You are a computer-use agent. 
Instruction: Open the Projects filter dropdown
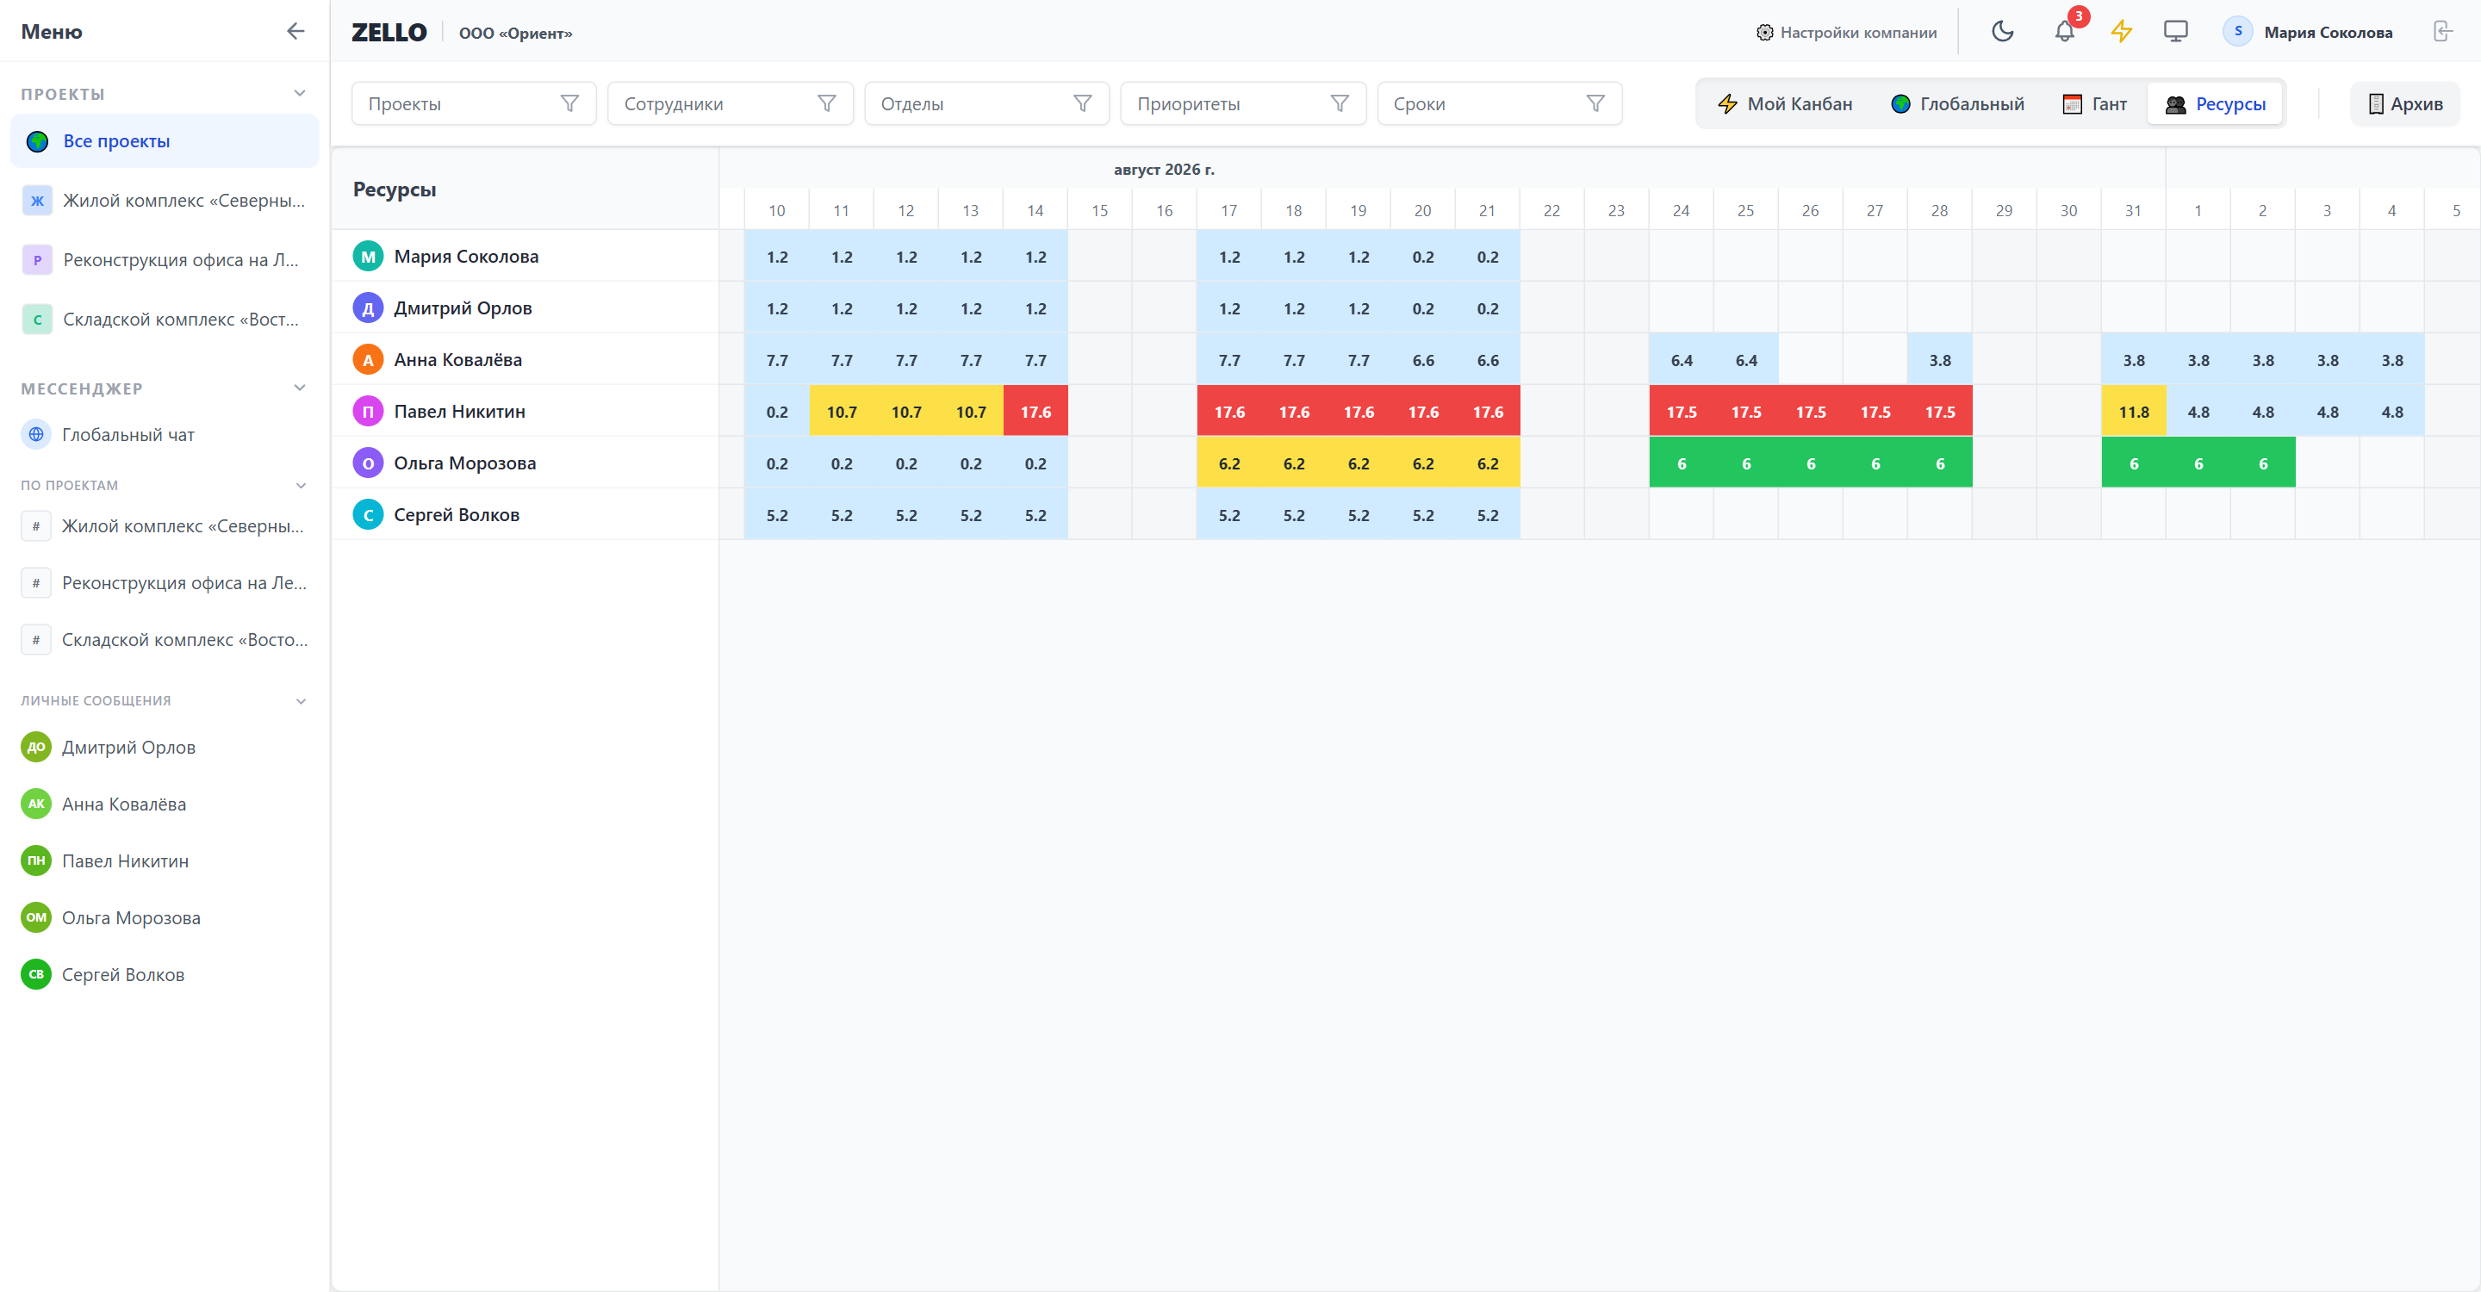click(473, 103)
